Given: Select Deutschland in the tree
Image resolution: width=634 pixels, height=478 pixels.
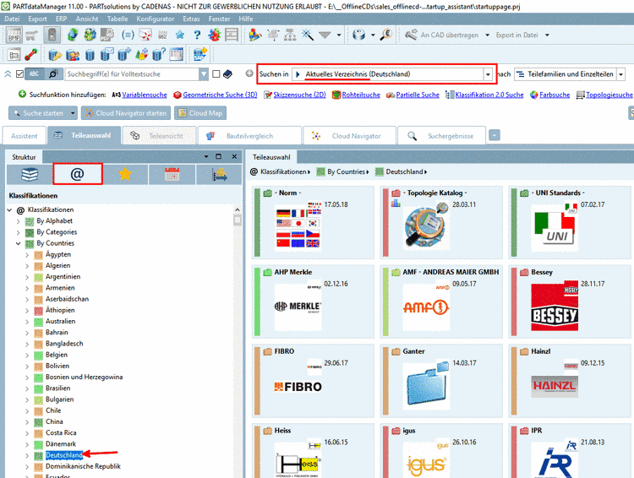Looking at the screenshot, I should (64, 455).
